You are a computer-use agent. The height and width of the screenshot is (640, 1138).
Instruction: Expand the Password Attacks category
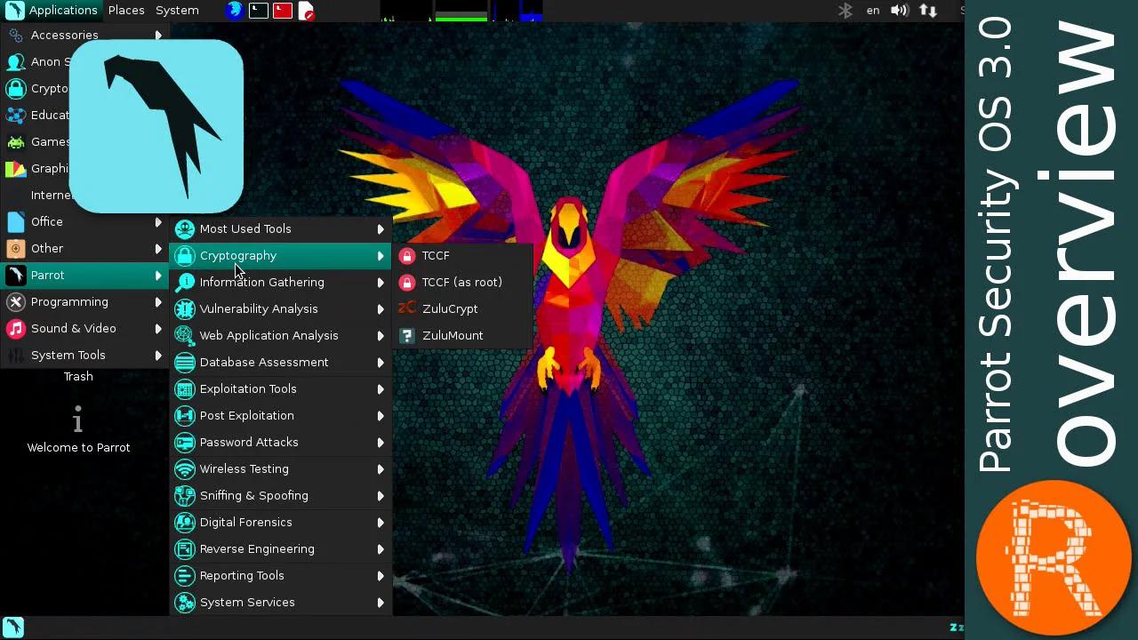(249, 443)
